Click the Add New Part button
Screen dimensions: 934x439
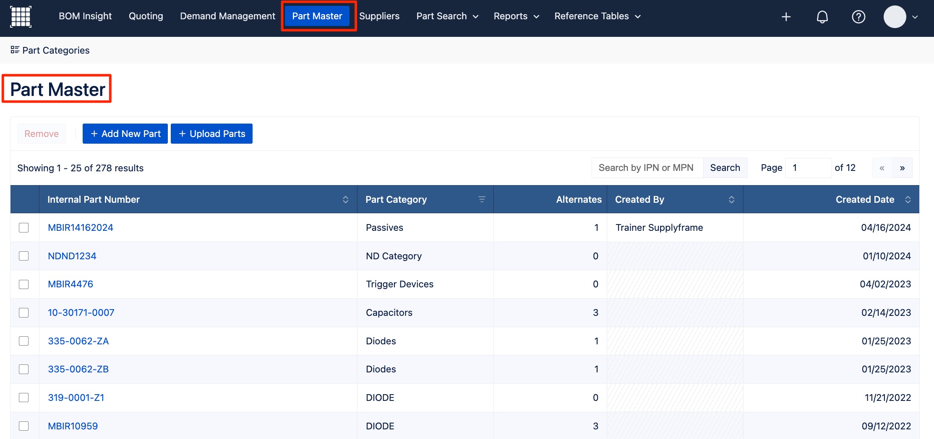coord(125,134)
